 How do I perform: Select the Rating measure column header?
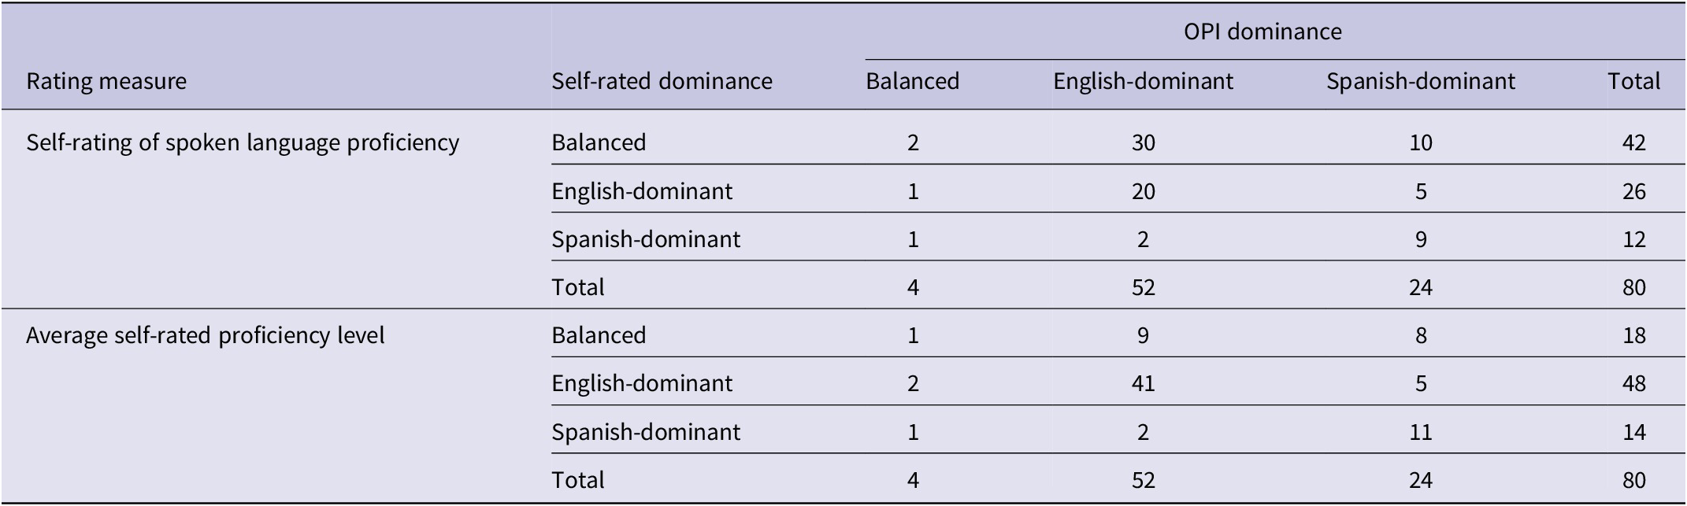106,81
